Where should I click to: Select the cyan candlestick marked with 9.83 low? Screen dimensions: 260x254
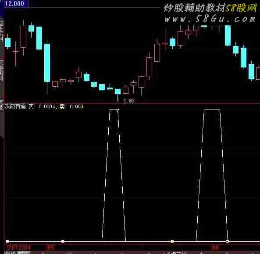click(x=118, y=92)
